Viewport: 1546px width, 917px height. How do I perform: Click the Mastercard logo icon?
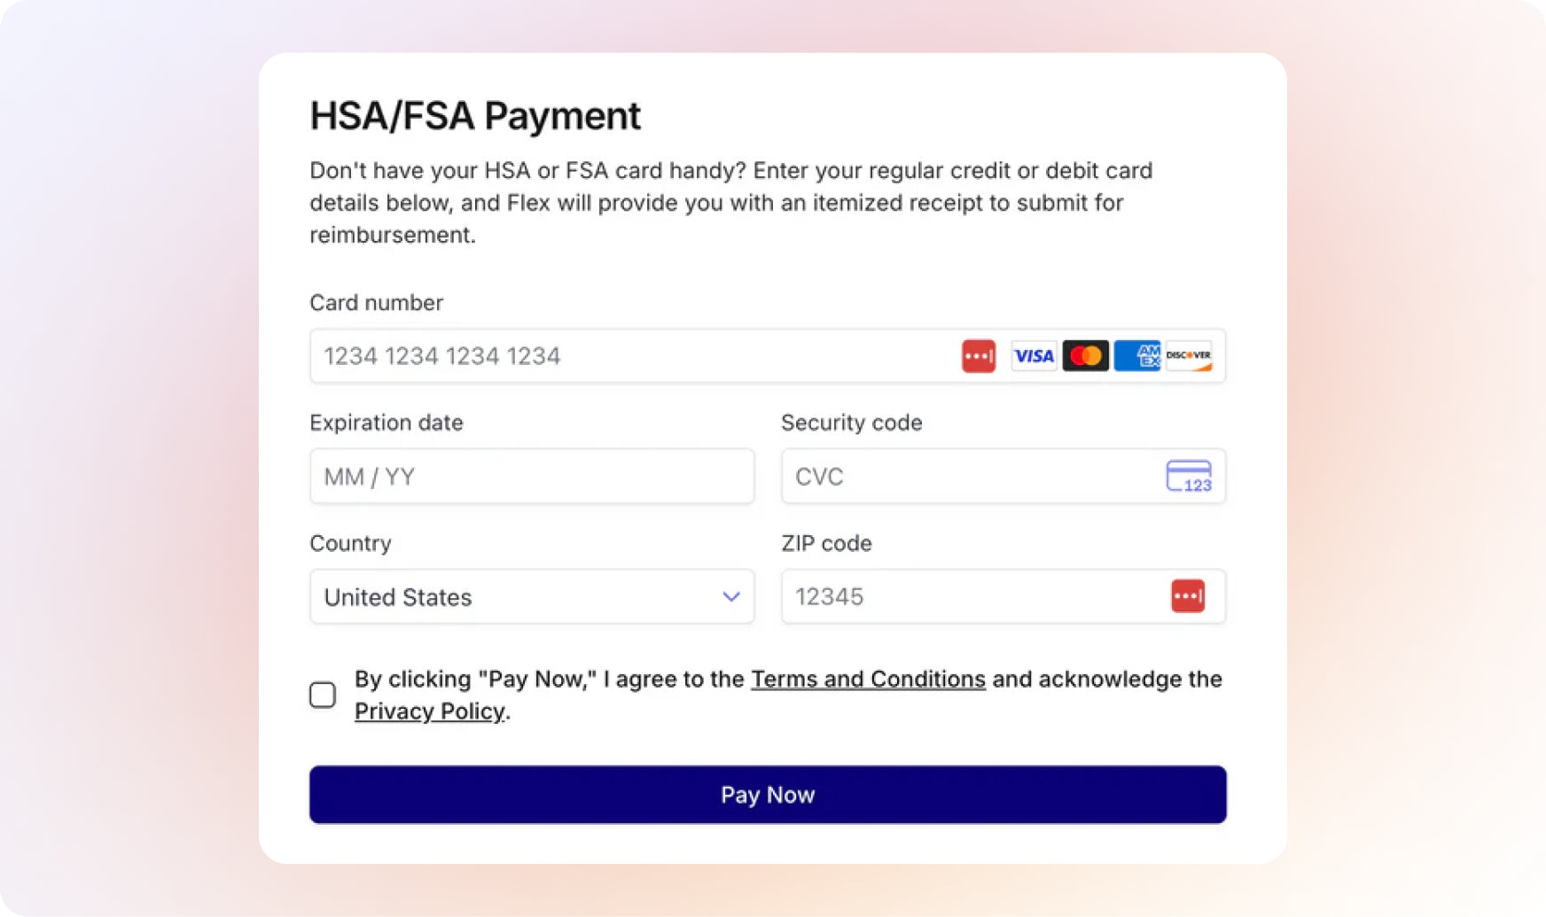point(1085,356)
